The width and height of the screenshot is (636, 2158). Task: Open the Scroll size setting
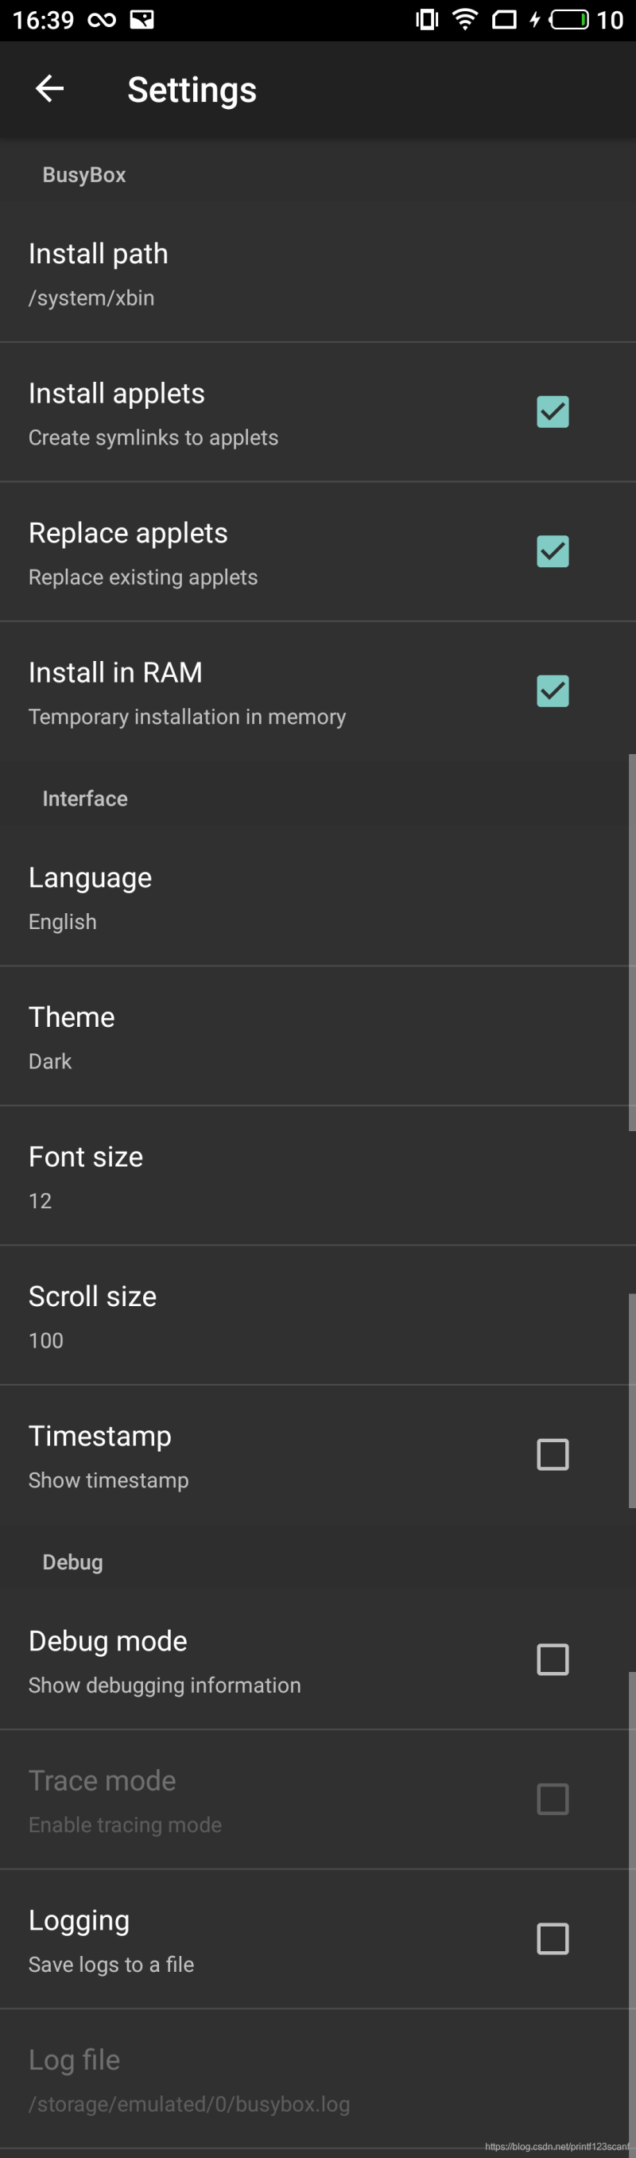pos(318,1315)
